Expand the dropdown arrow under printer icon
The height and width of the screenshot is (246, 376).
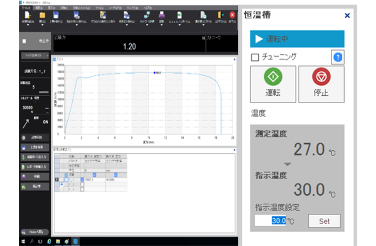click(x=162, y=25)
